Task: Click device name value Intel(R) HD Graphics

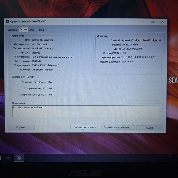Action: coord(42,40)
